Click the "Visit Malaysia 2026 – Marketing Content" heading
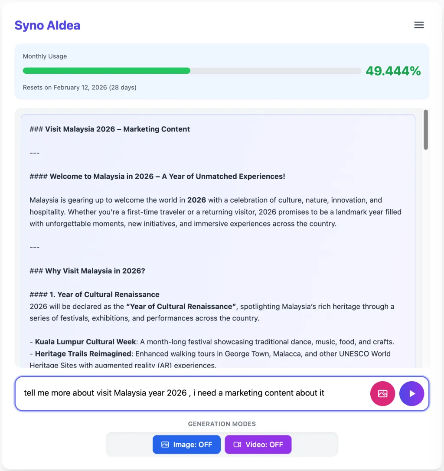Screen dimensions: 444x471 [118, 129]
